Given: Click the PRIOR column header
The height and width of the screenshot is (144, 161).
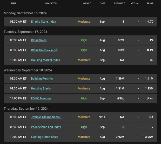Looking at the screenshot, I should tap(150, 3).
